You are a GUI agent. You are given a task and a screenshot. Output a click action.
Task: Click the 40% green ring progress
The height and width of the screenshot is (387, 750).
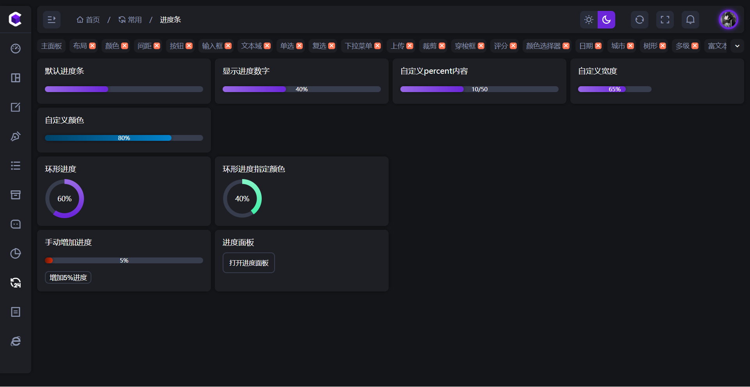click(x=242, y=199)
